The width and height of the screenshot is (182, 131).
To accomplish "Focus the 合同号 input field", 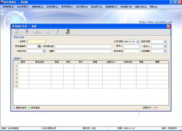I will pyautogui.click(x=36, y=42).
